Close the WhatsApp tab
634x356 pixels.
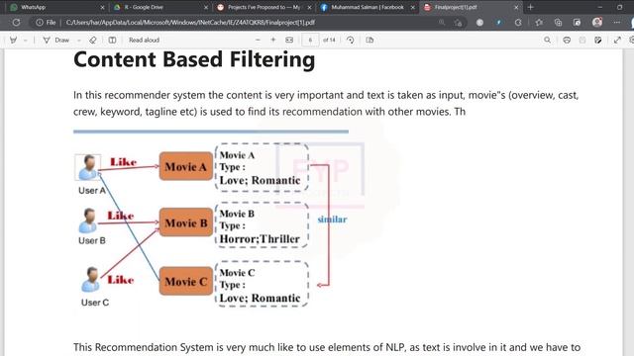coord(102,7)
